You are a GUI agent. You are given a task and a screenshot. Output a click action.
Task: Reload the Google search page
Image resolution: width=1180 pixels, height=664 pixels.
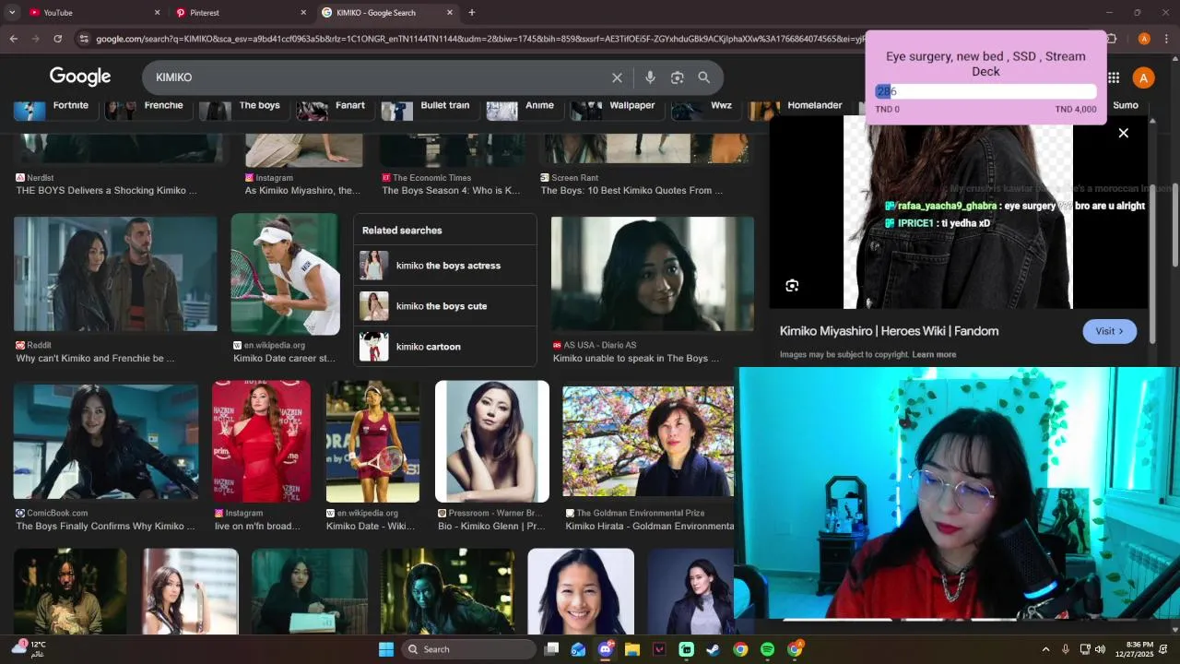[57, 39]
